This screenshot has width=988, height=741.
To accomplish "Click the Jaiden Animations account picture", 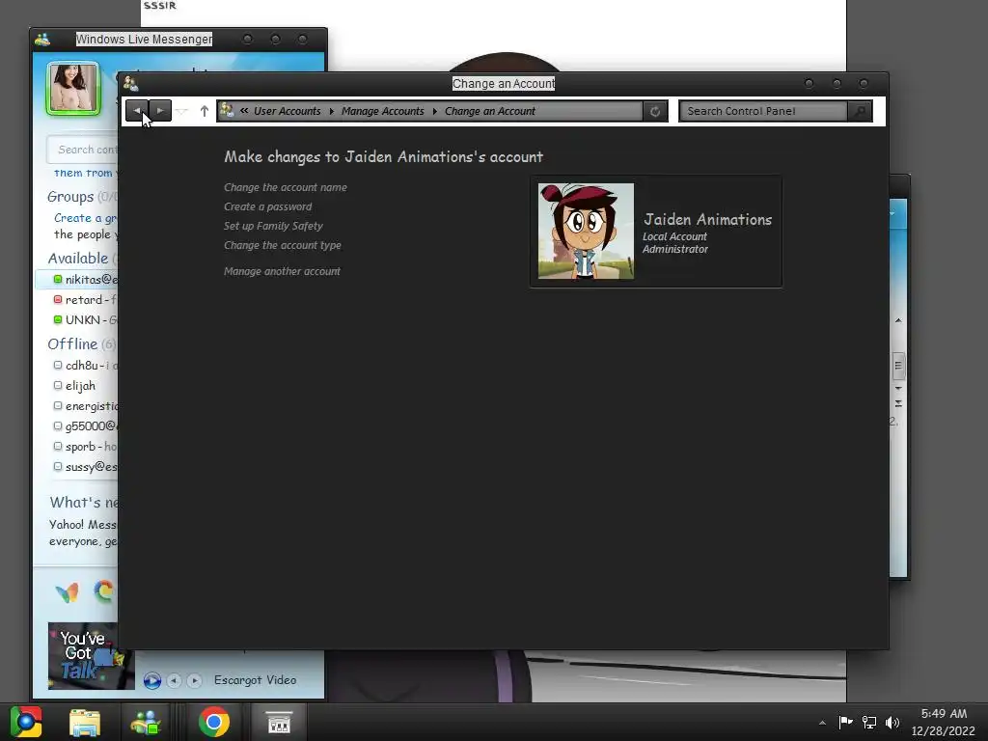I will 586,232.
